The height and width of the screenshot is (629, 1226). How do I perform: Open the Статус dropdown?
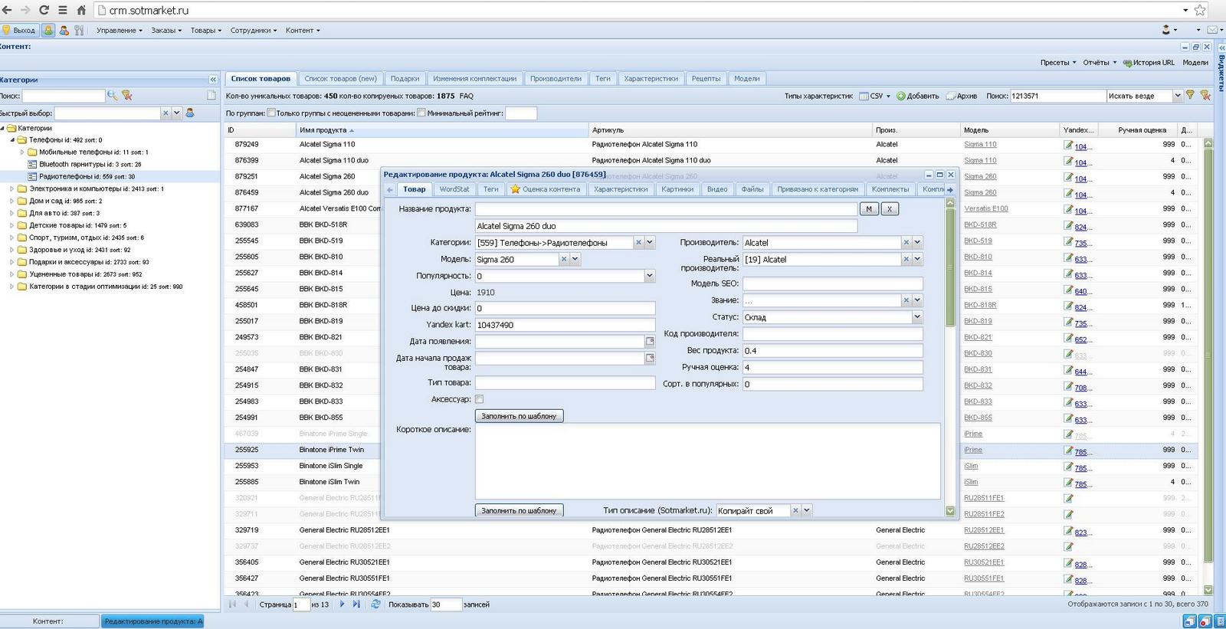916,317
